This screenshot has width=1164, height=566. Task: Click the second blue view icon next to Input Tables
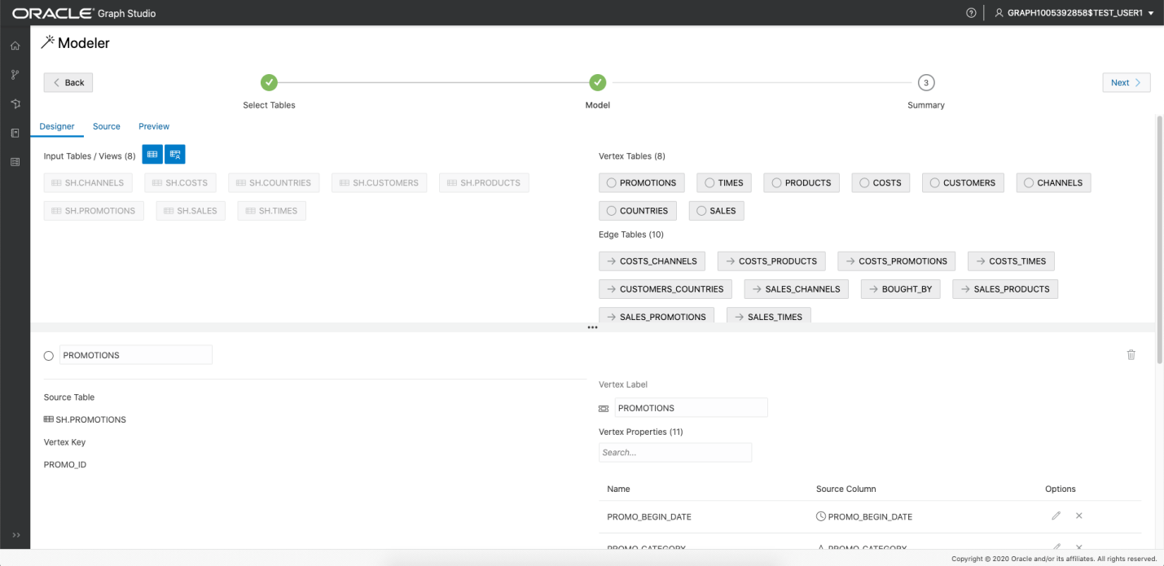(175, 154)
